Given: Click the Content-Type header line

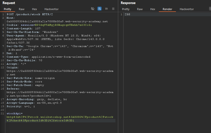Looking at the screenshot, I should [49, 57].
